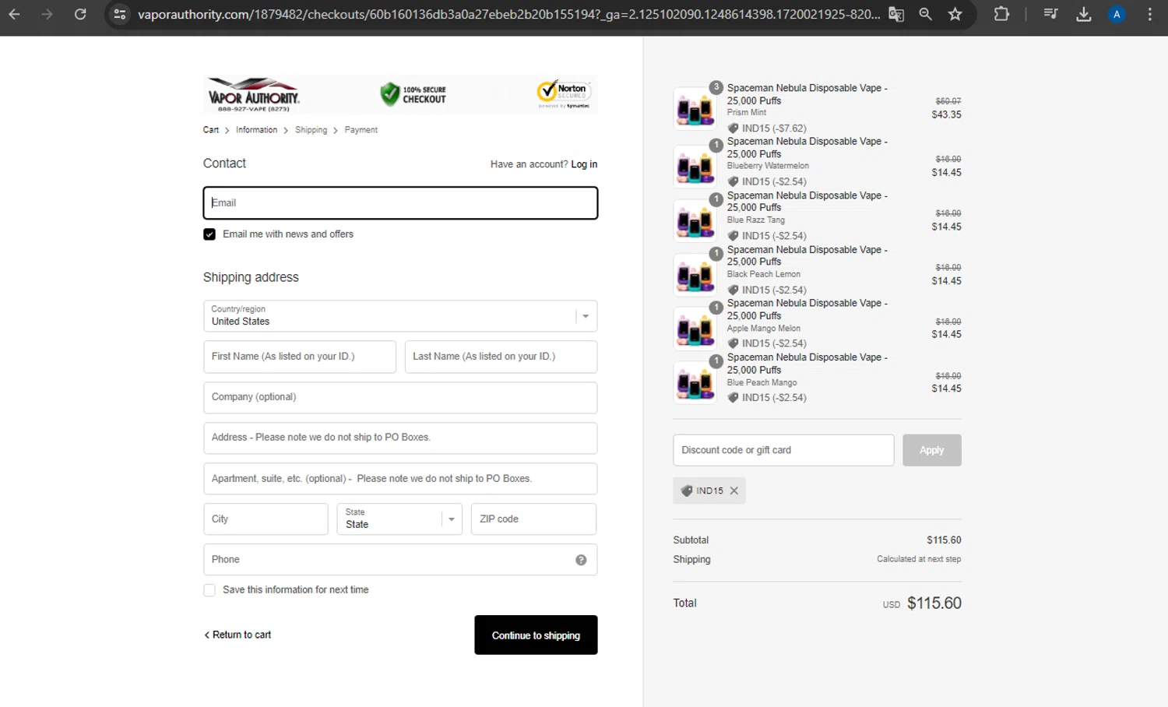The width and height of the screenshot is (1168, 707).
Task: Go back to the previous browser page
Action: (15, 14)
